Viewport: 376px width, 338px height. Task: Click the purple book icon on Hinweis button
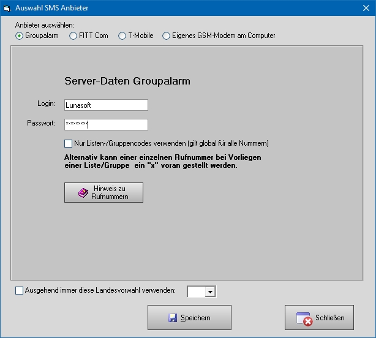coord(83,193)
